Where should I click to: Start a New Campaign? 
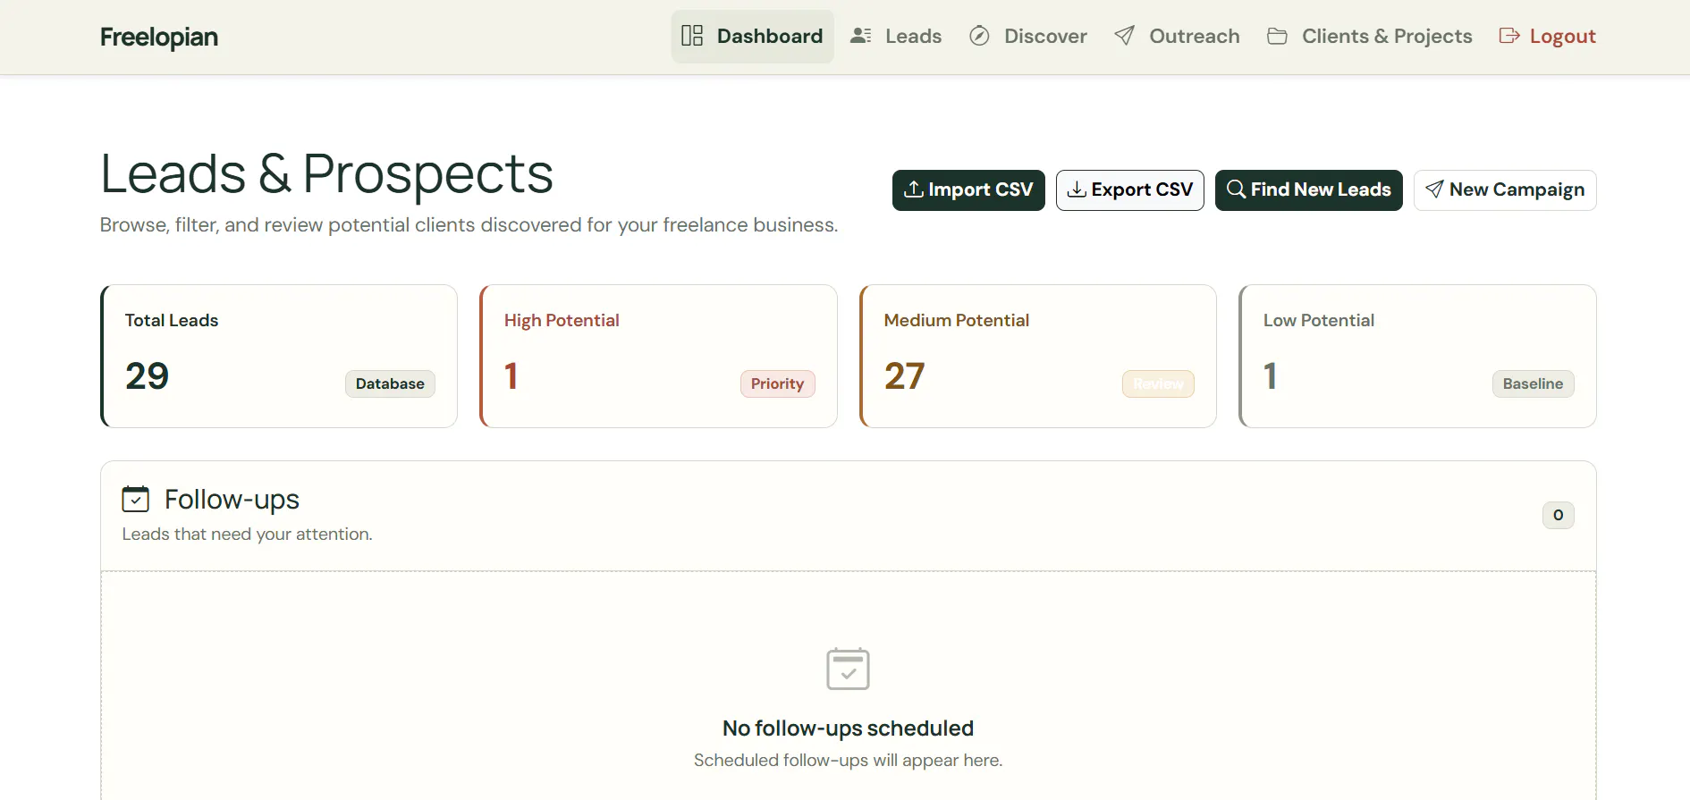pos(1505,190)
